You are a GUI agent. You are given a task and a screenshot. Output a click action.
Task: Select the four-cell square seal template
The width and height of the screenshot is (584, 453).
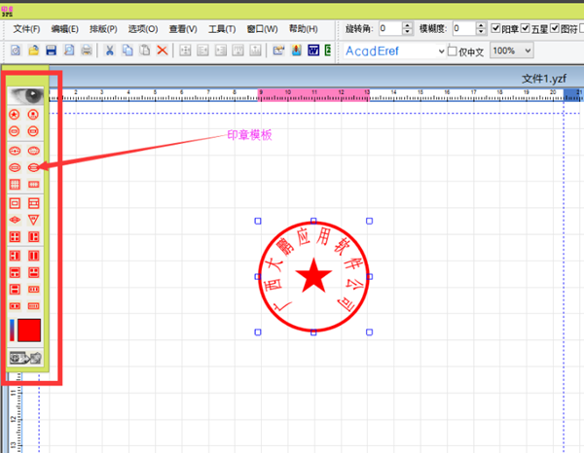pos(15,237)
